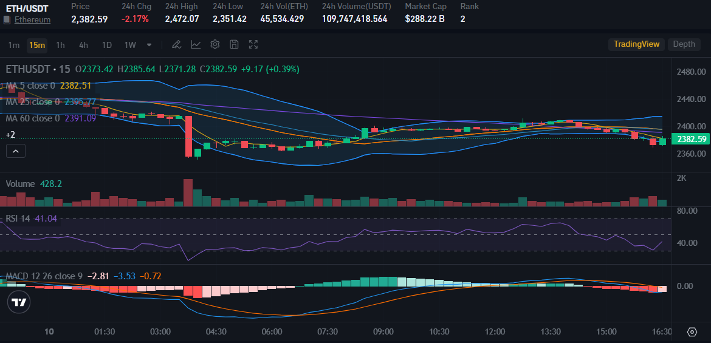Click the RSI 14 indicator label
711x343 pixels.
click(18, 219)
